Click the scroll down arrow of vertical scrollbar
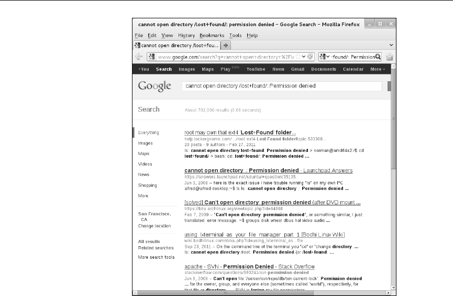Screen dimensions: 453x296 click(x=393, y=287)
